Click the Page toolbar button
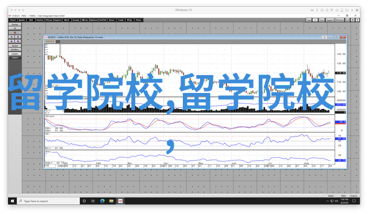 [309, 20]
